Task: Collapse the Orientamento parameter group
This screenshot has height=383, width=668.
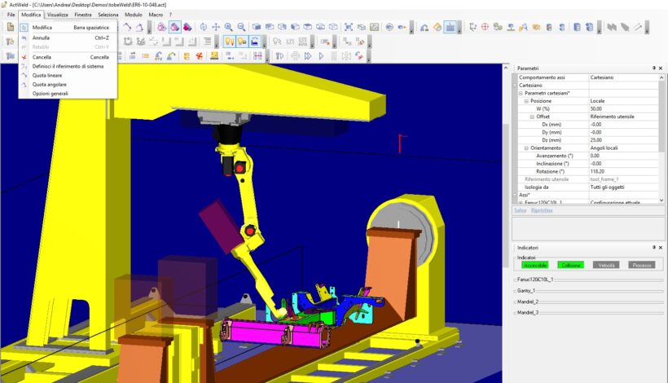Action: click(x=525, y=147)
